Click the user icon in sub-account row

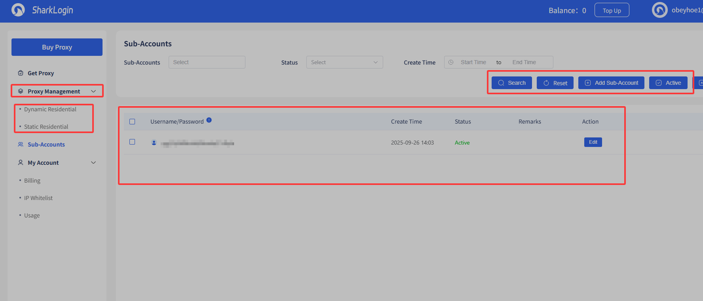pyautogui.click(x=154, y=143)
